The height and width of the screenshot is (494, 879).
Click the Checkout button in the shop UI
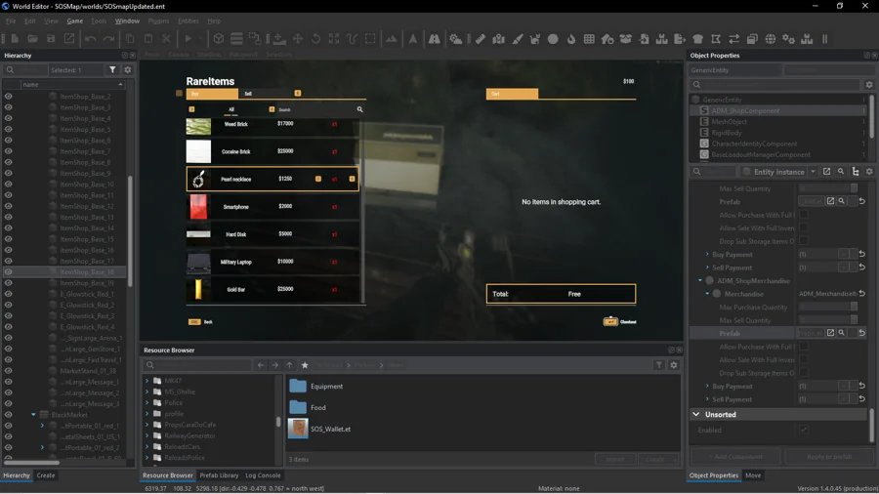tap(619, 321)
